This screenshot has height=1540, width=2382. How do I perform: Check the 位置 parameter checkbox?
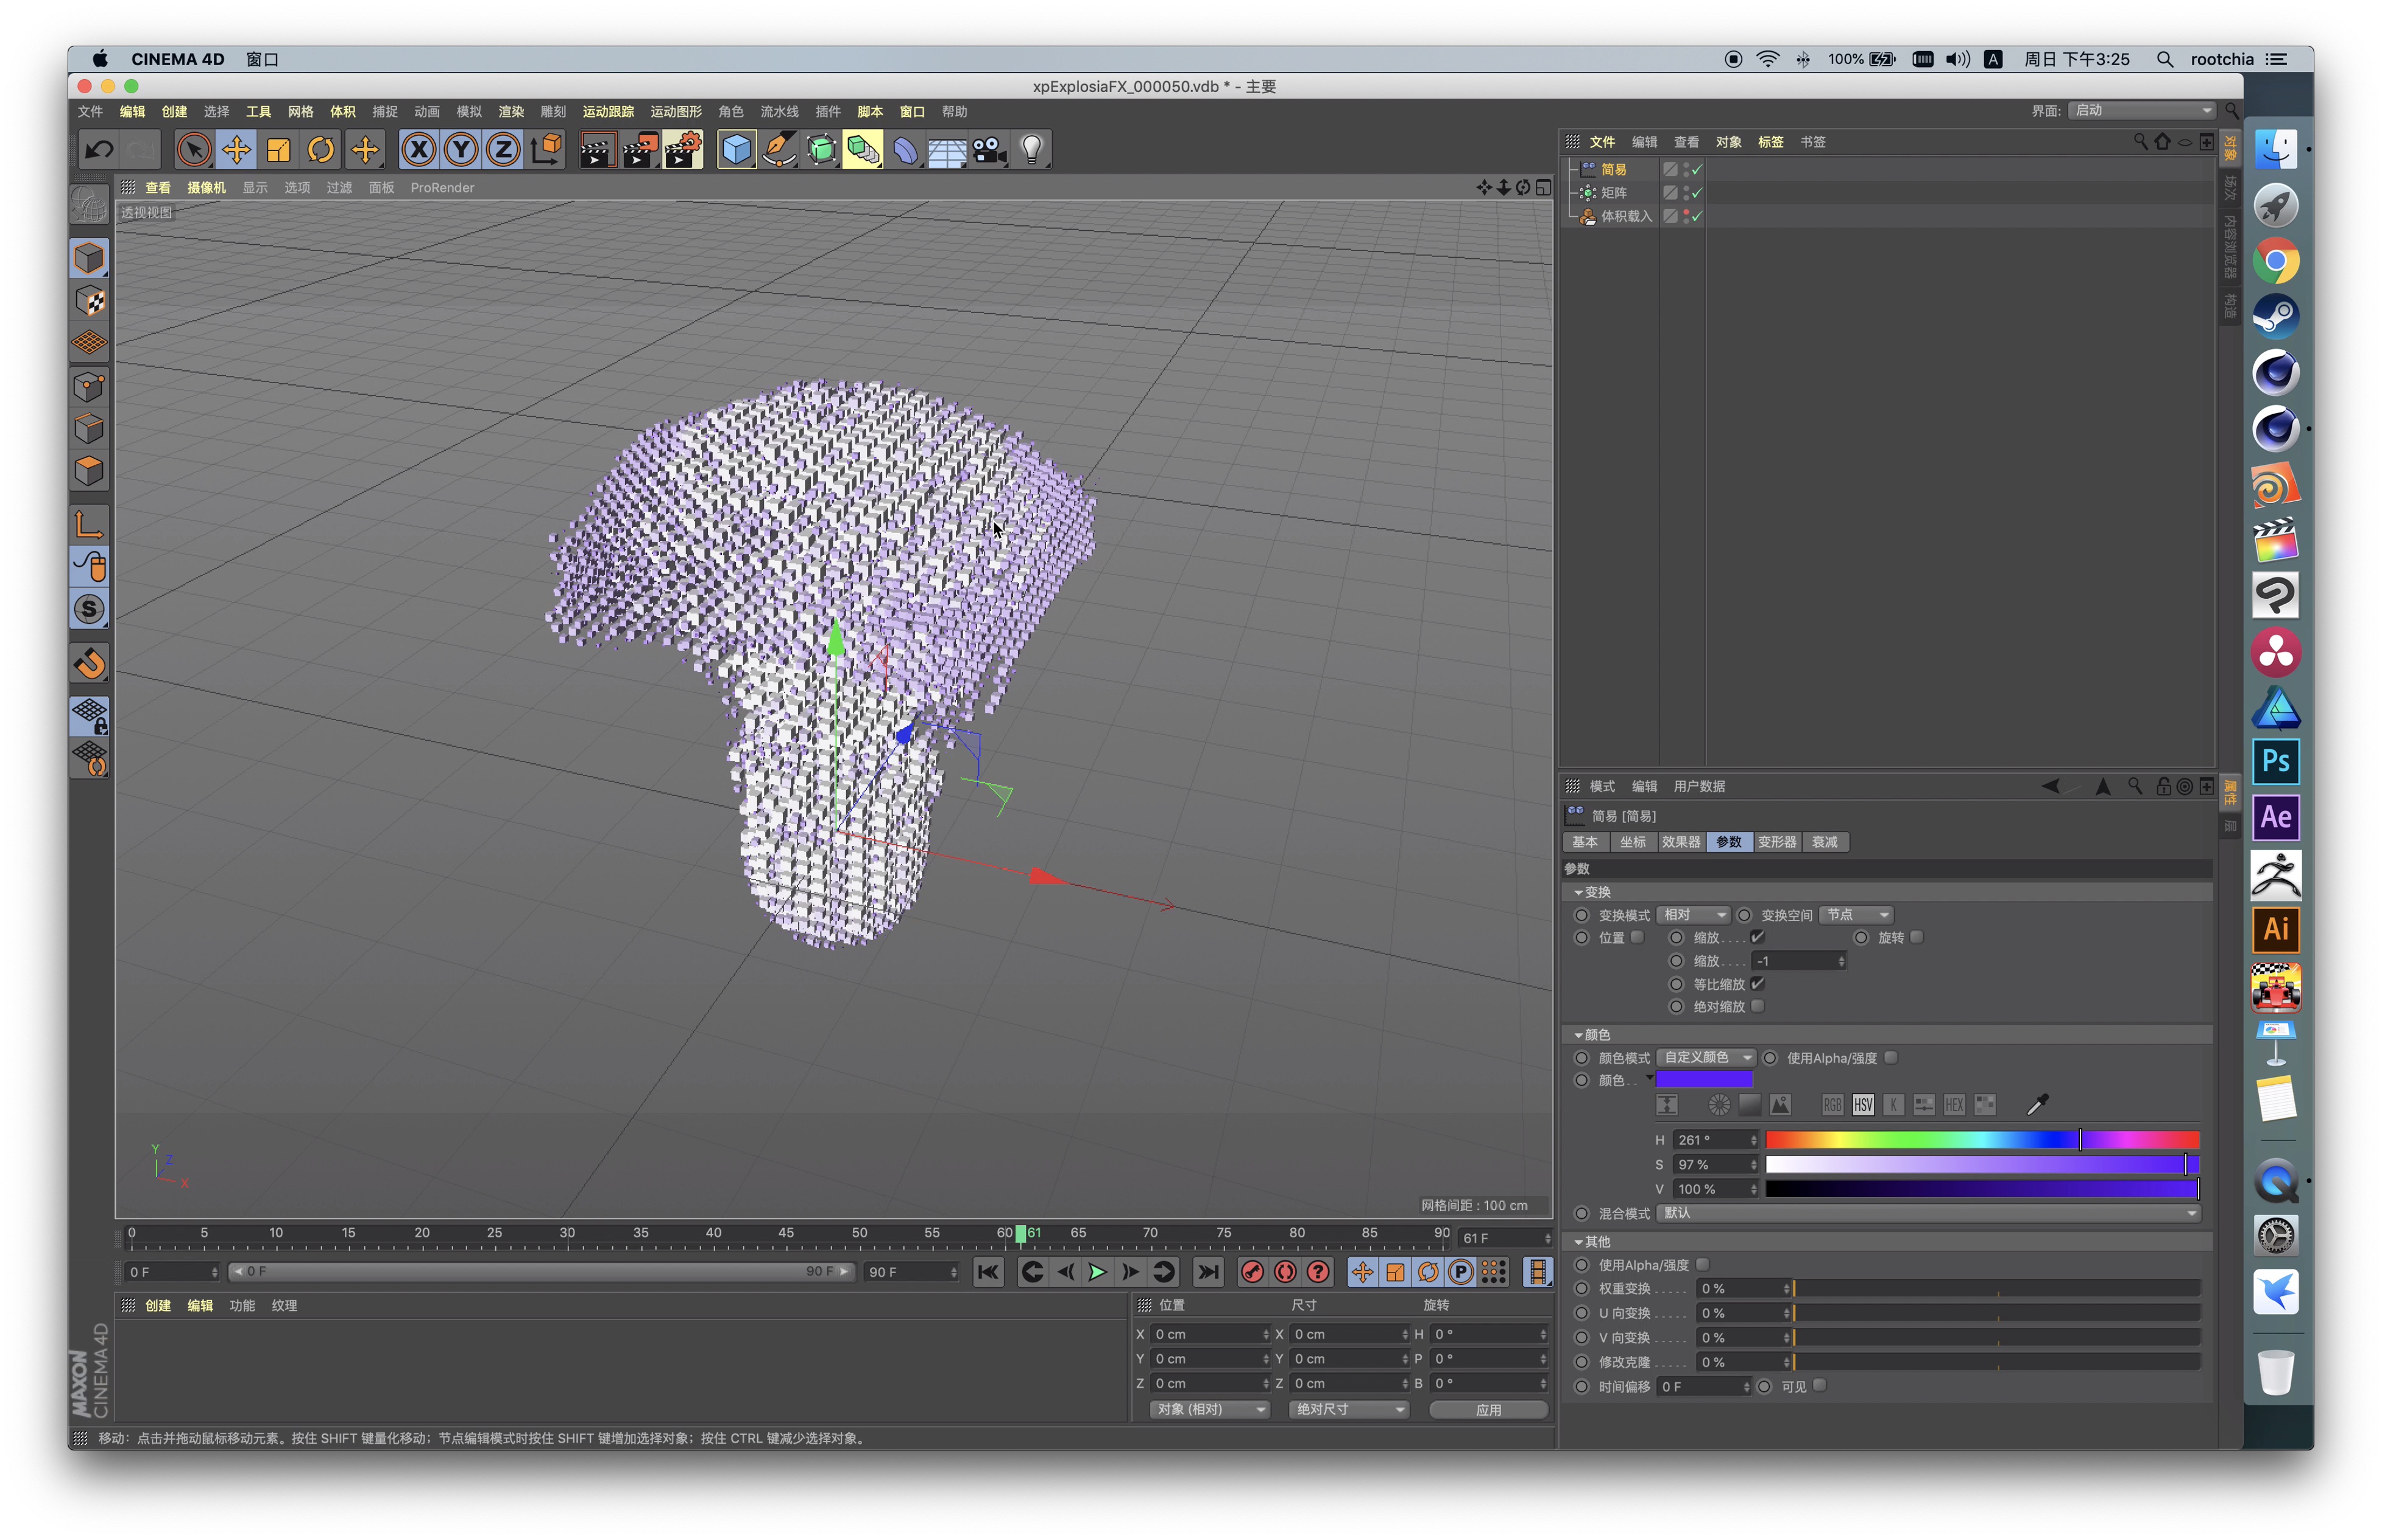coord(1637,937)
